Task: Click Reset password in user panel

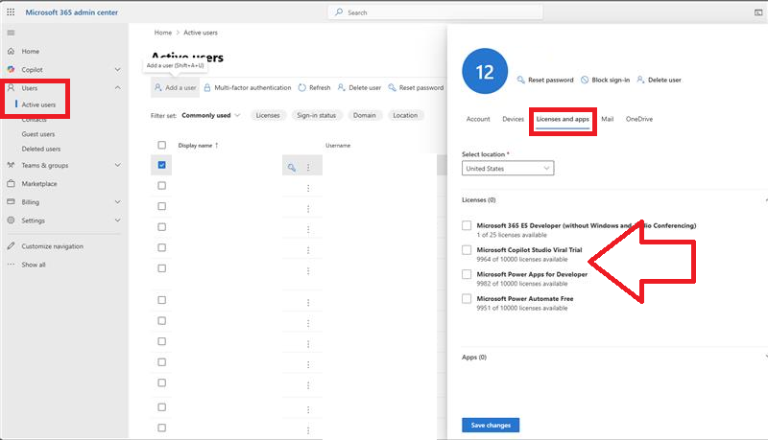Action: [545, 80]
